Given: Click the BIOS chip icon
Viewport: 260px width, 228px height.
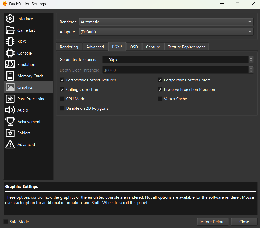Looking at the screenshot, I should click(10, 41).
